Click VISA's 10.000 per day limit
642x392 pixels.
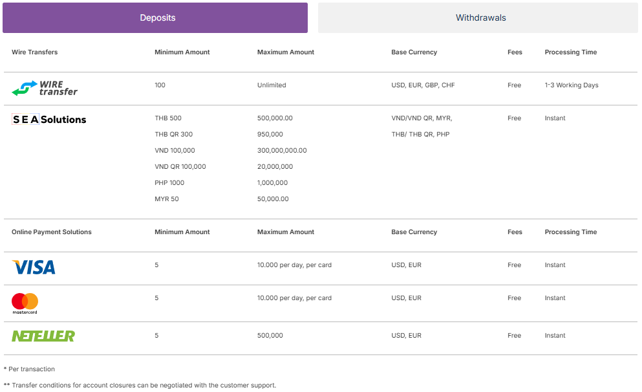tap(294, 265)
